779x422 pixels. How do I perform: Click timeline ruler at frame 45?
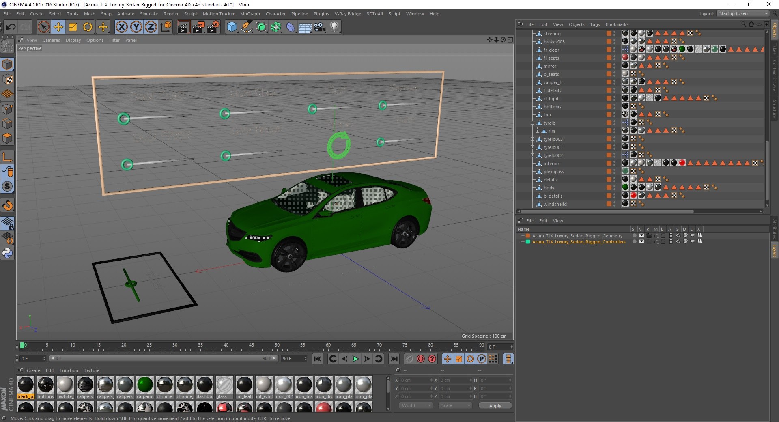pos(252,346)
